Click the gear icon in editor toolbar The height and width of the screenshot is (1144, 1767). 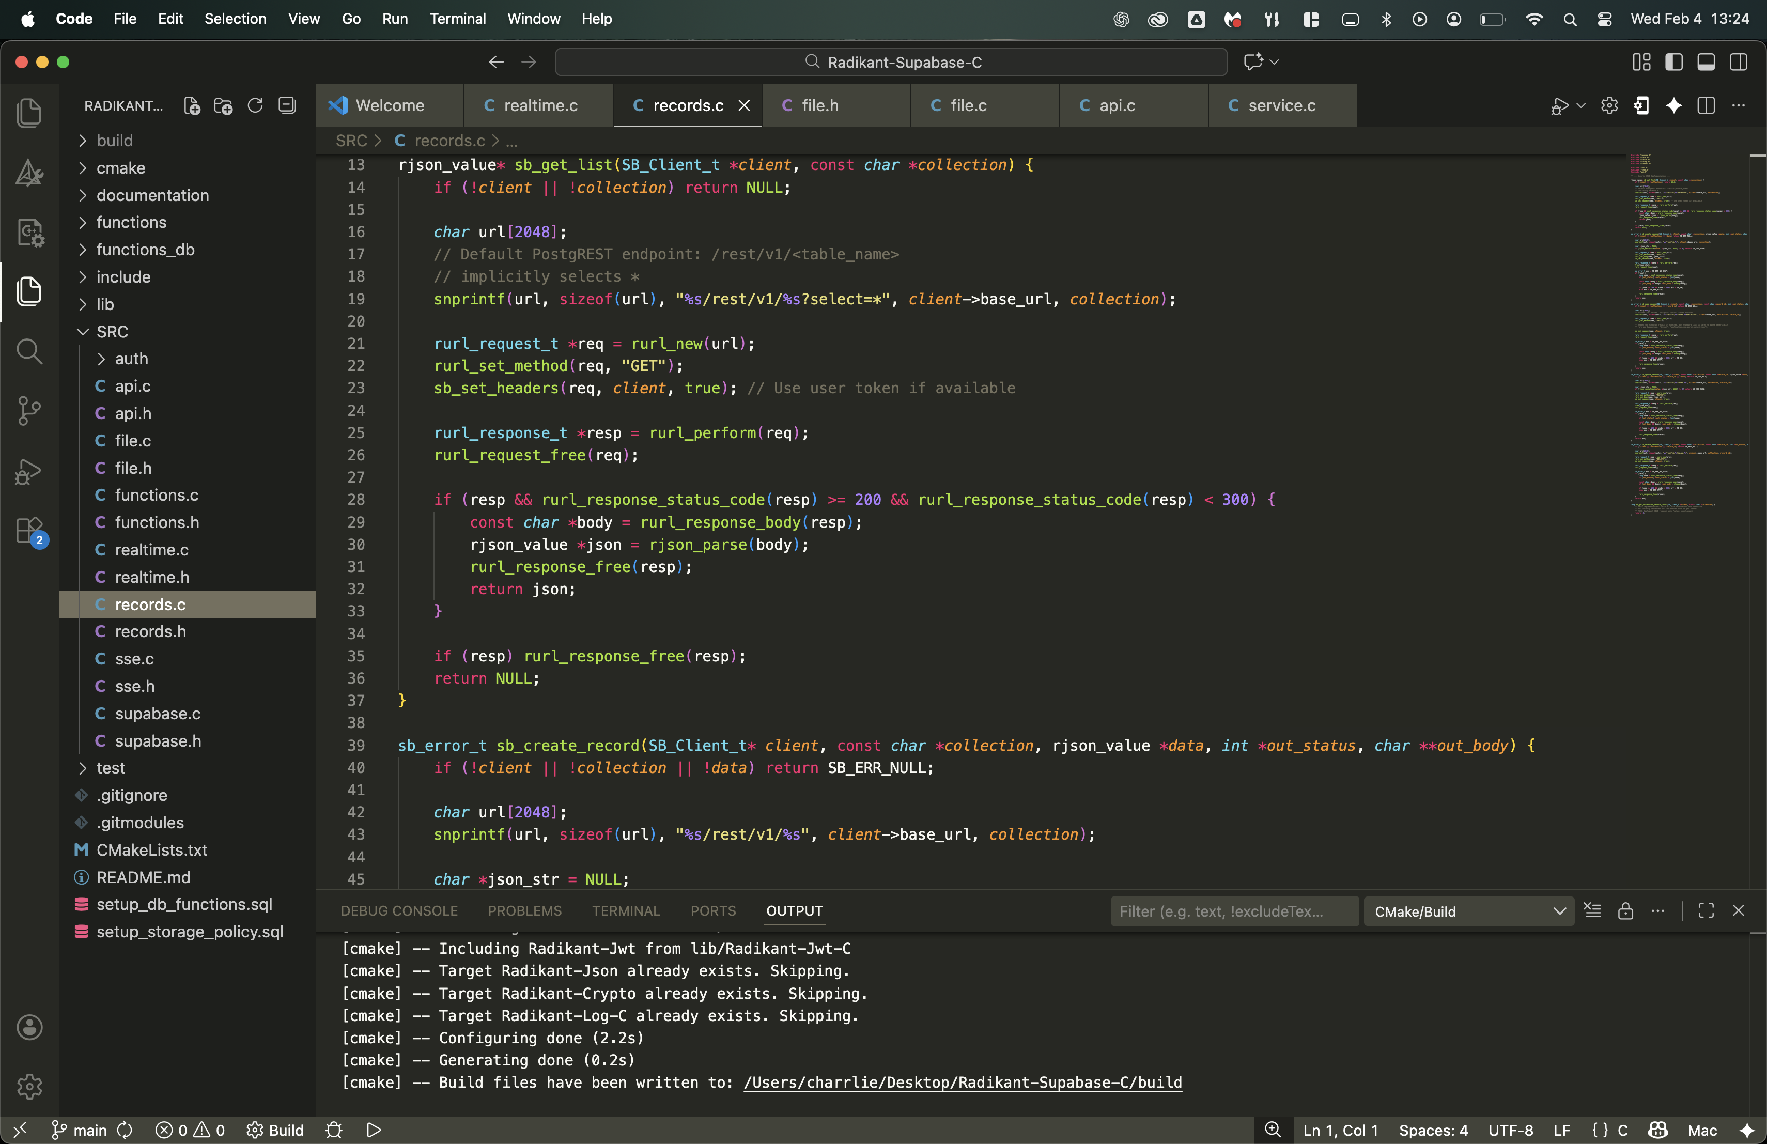point(1609,105)
